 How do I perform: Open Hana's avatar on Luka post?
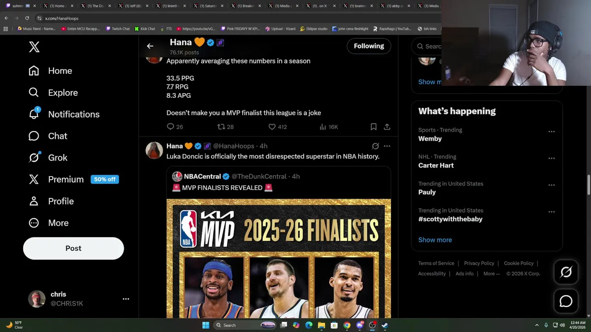[x=154, y=150]
